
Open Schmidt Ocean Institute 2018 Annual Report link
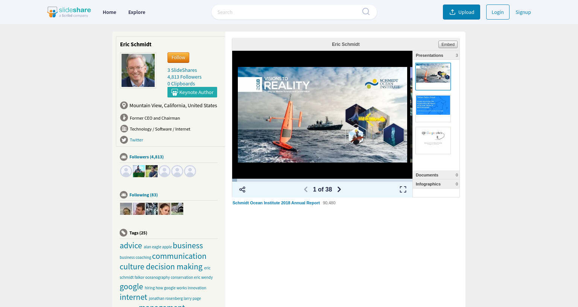pyautogui.click(x=276, y=203)
